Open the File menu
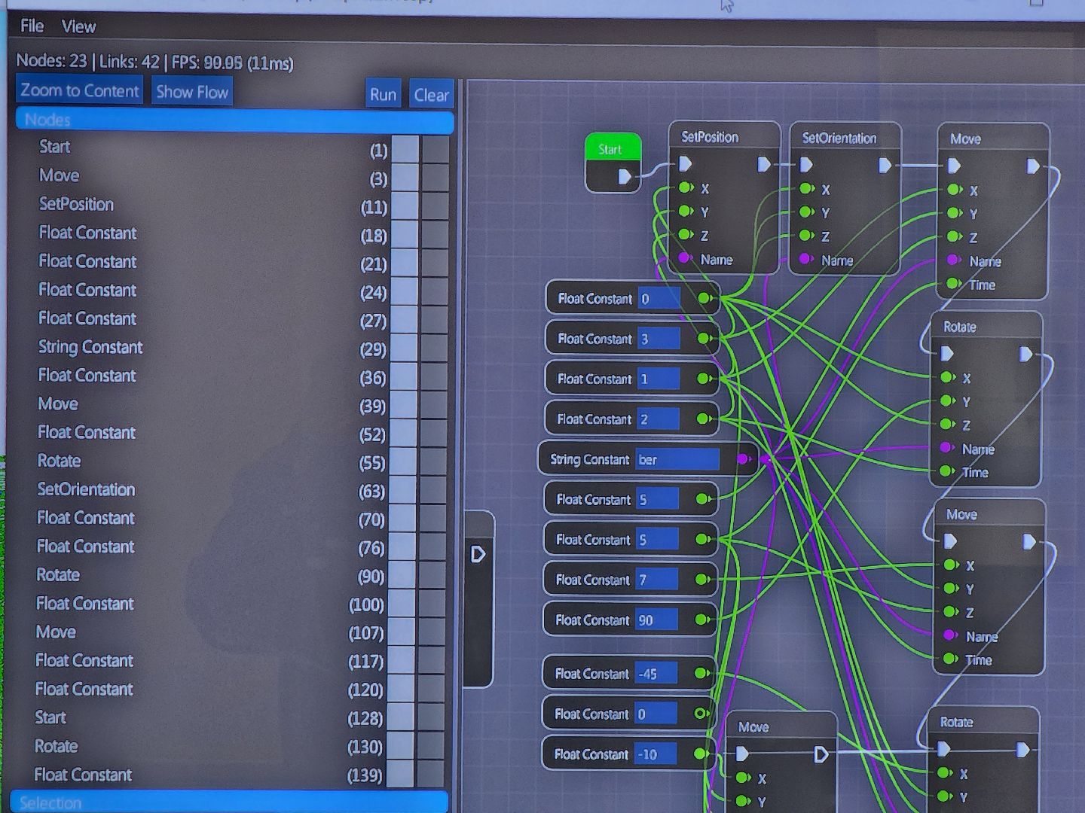 click(x=32, y=26)
